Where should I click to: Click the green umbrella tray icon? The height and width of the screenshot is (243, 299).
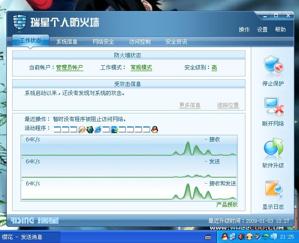click(265, 237)
